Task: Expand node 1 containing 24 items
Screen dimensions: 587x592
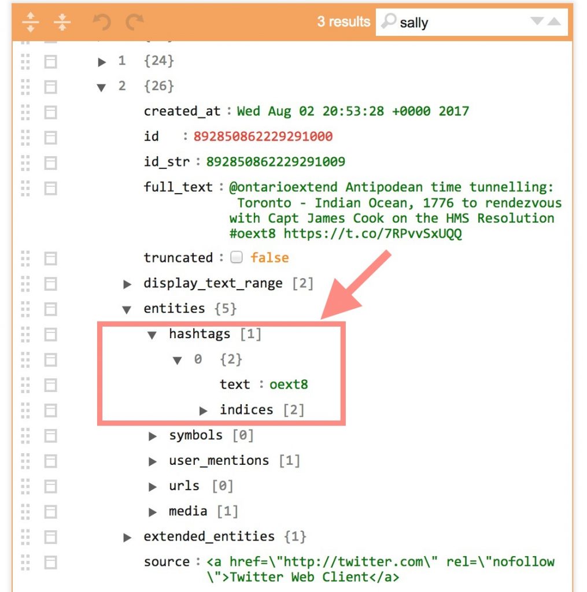Action: click(102, 61)
